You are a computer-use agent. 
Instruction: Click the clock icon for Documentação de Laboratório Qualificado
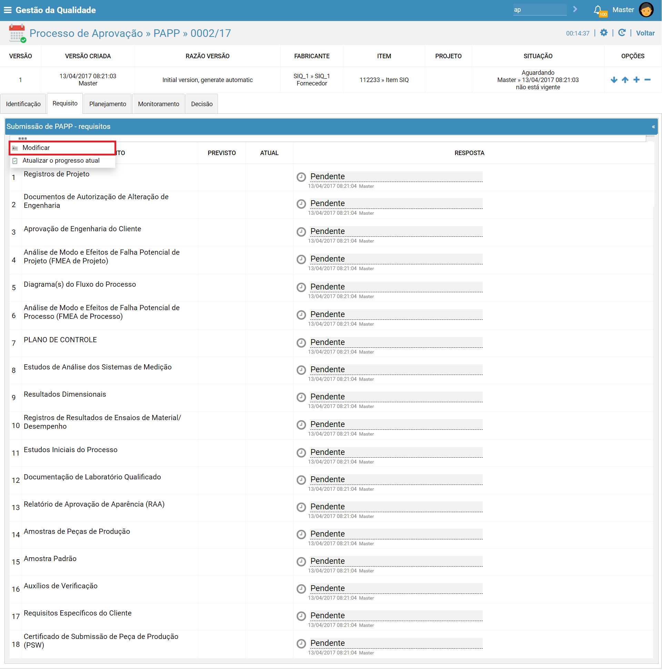301,480
